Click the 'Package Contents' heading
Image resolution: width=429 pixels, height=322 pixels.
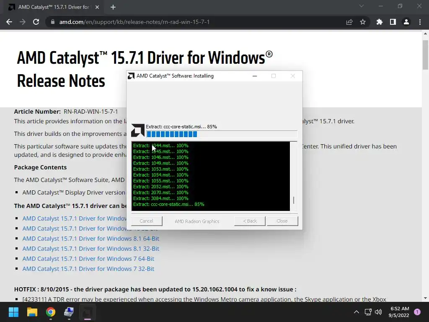(x=41, y=167)
